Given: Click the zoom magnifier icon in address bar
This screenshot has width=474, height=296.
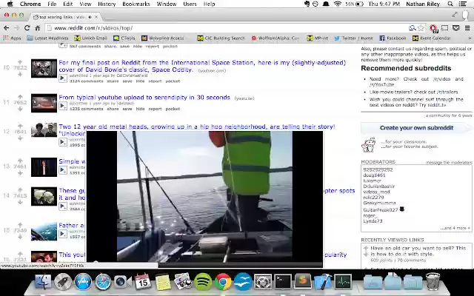Looking at the screenshot, I should (412, 28).
